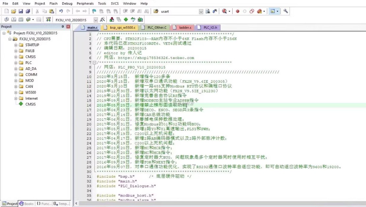Viewport: 366px width, 207px height.
Task: Save all open source files
Action: point(27,11)
